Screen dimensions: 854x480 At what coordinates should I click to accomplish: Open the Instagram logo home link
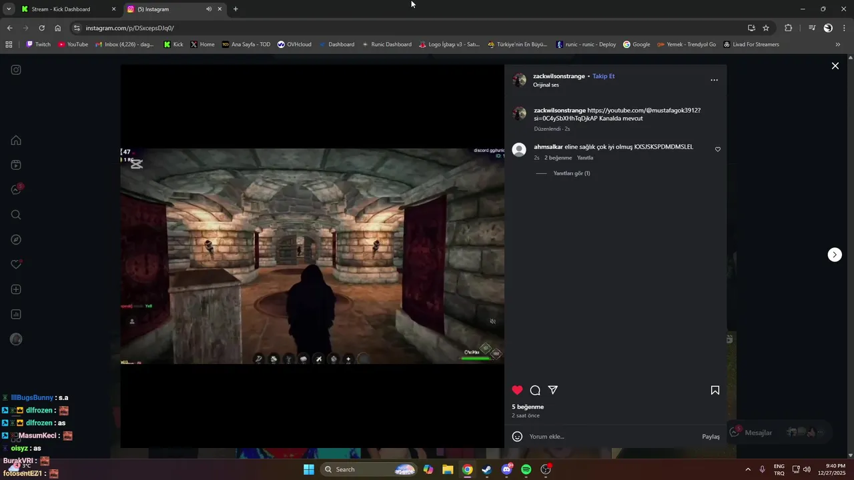16,70
